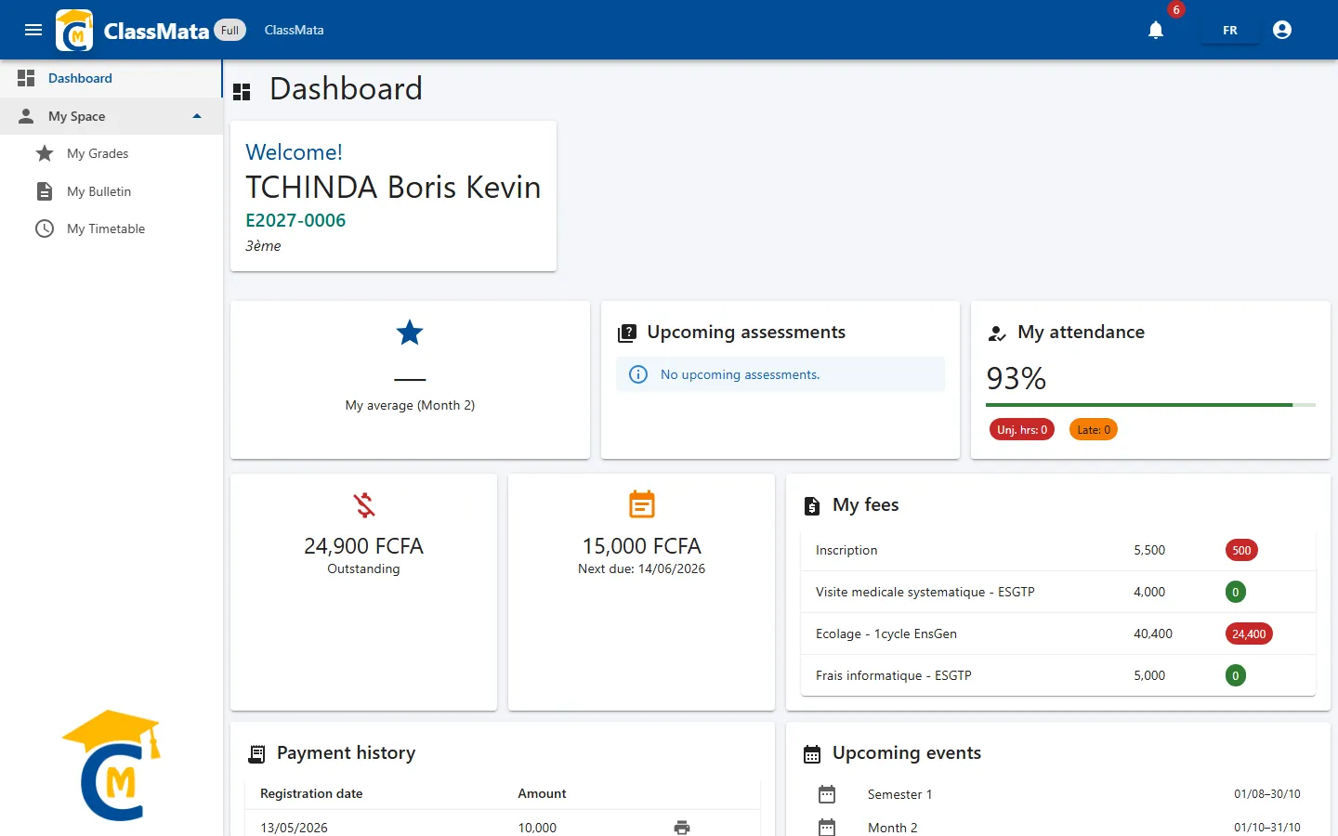Open My Bulletin page
This screenshot has width=1338, height=836.
pos(111,191)
